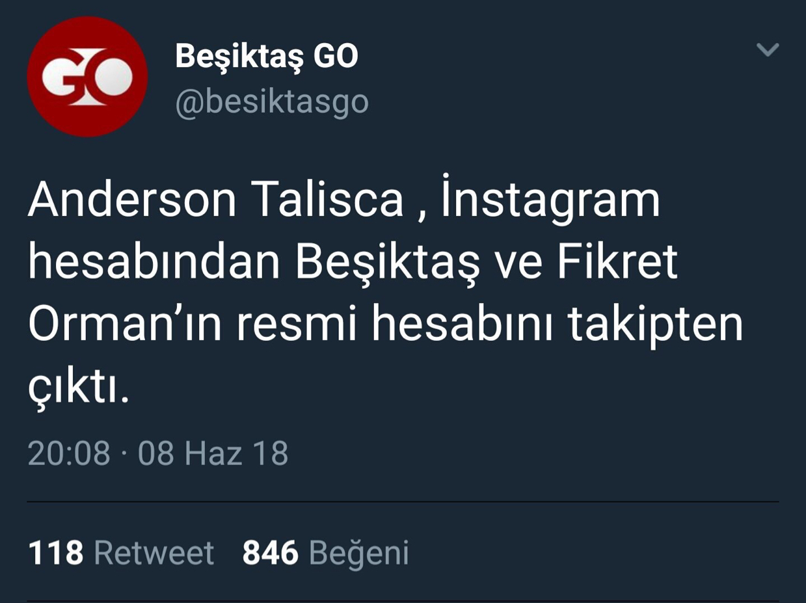View the list of 846 Beğeni
The image size is (806, 603).
click(x=325, y=553)
